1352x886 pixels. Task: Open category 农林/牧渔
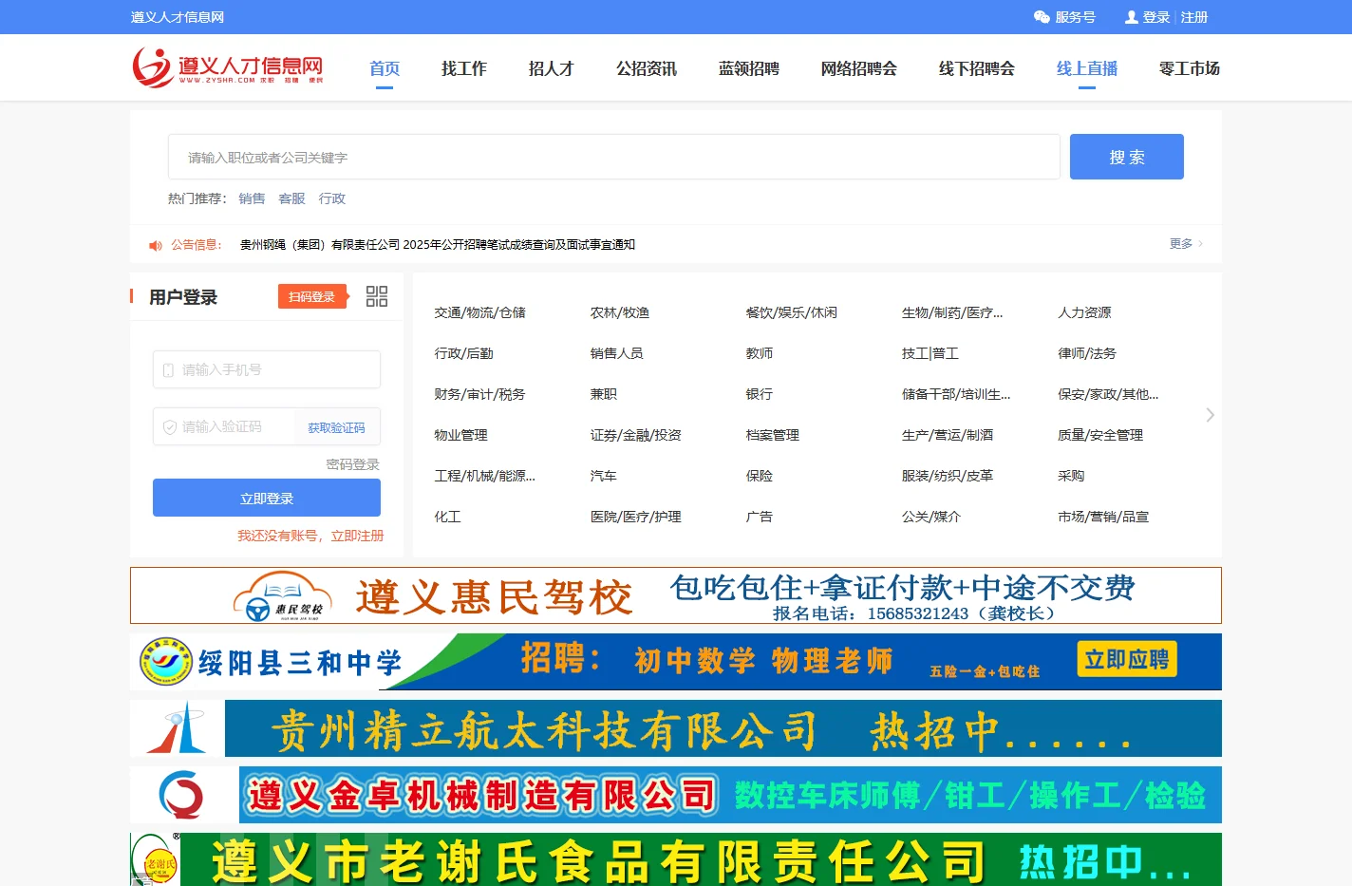coord(620,312)
